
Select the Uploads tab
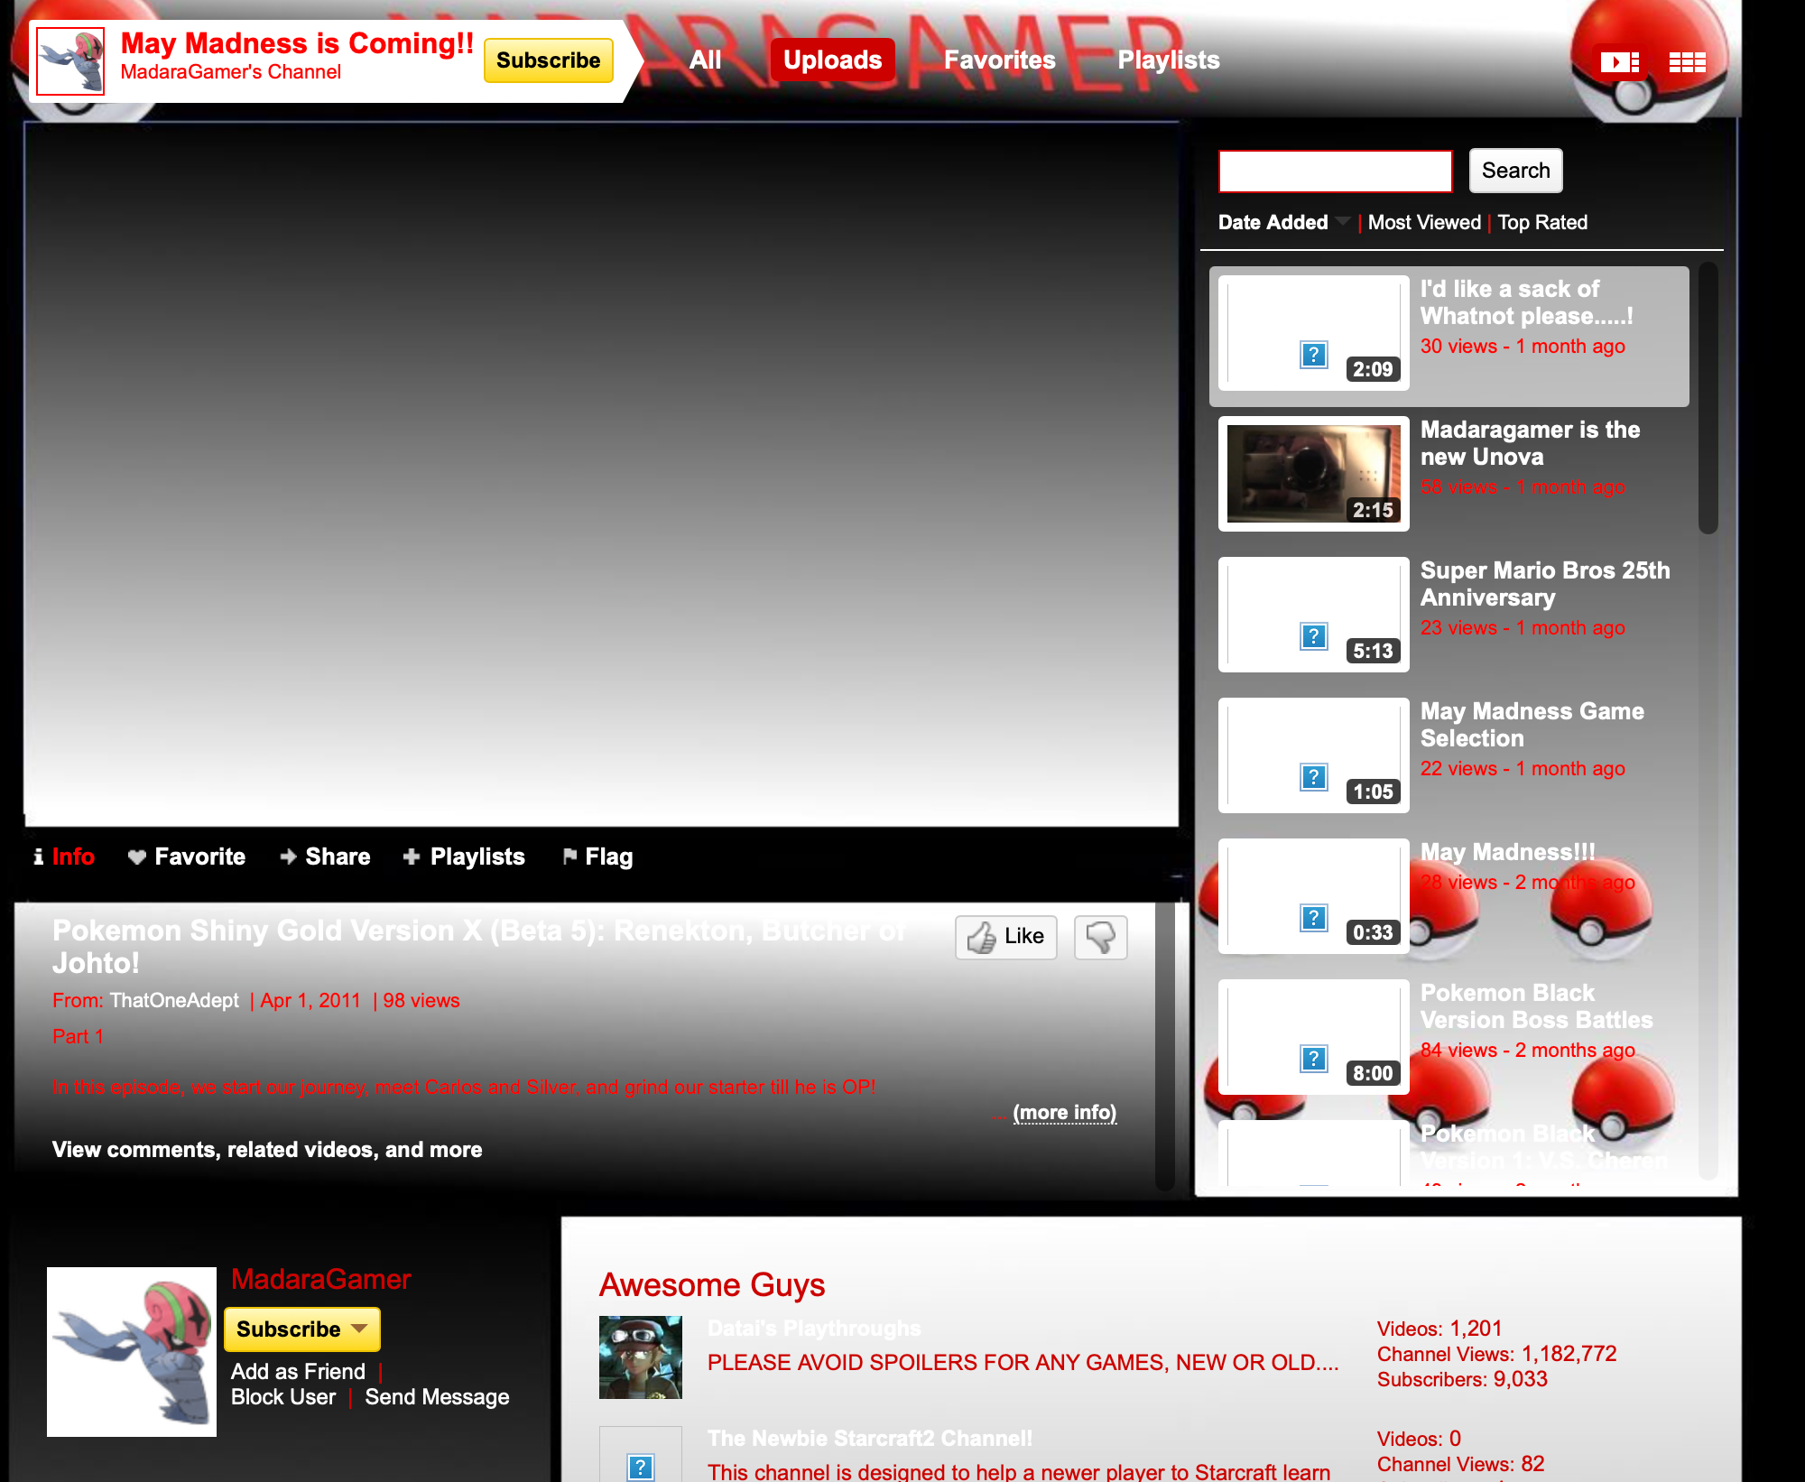coord(832,60)
